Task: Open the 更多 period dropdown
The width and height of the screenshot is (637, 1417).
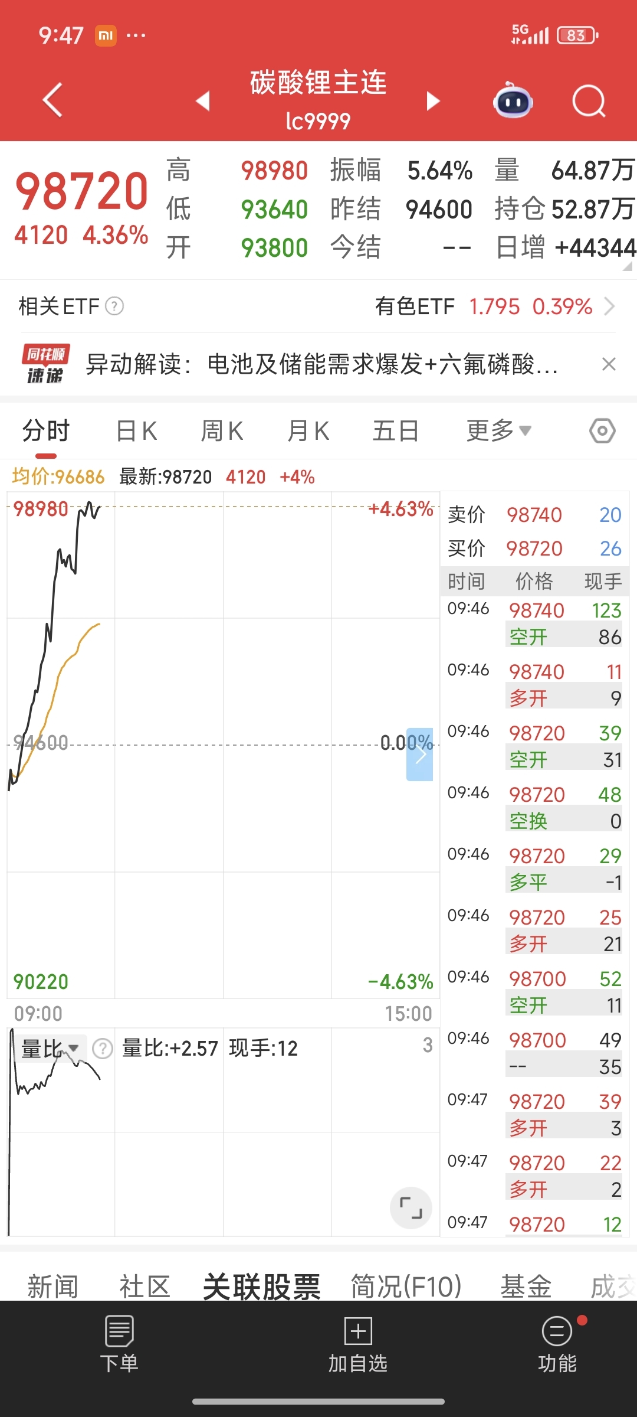Action: click(498, 431)
